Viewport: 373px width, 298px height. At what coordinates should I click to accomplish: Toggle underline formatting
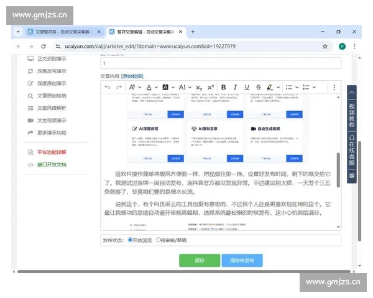point(247,88)
